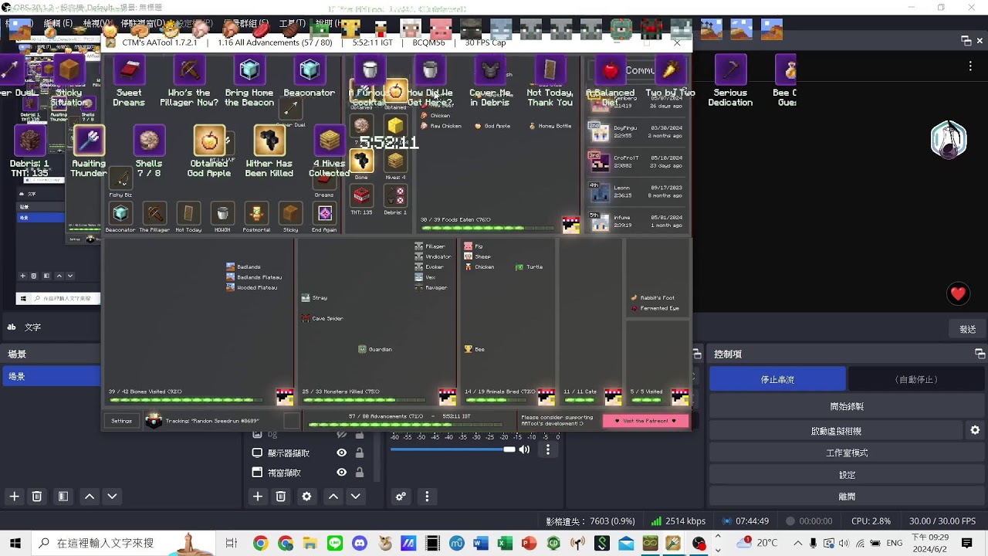988x556 pixels.
Task: Click 離開 exit button
Action: tap(847, 497)
